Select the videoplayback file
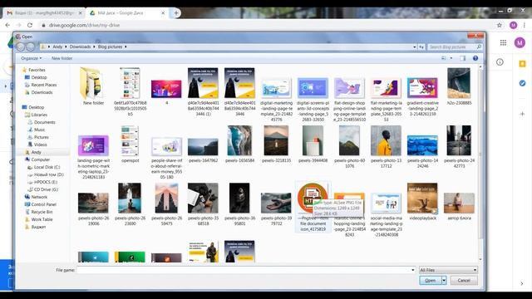Viewport: 532px width, 299px height. coord(422,202)
